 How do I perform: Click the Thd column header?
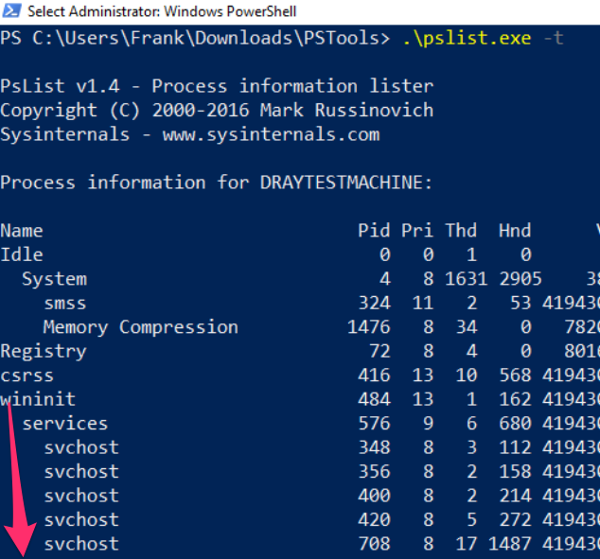[462, 231]
